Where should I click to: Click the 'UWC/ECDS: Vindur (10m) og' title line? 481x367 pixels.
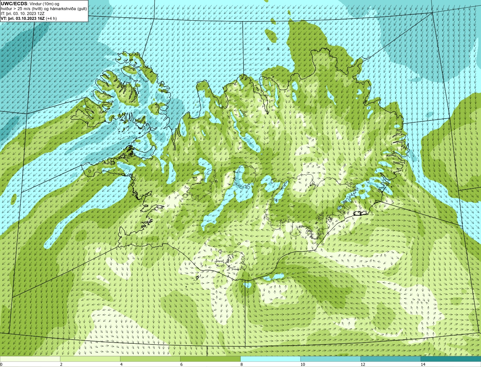[30, 3]
